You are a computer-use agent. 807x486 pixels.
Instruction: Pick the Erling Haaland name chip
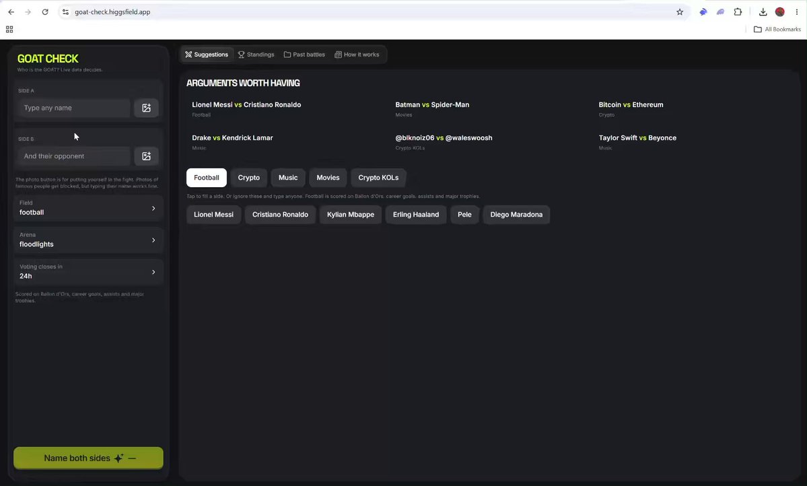[416, 215]
